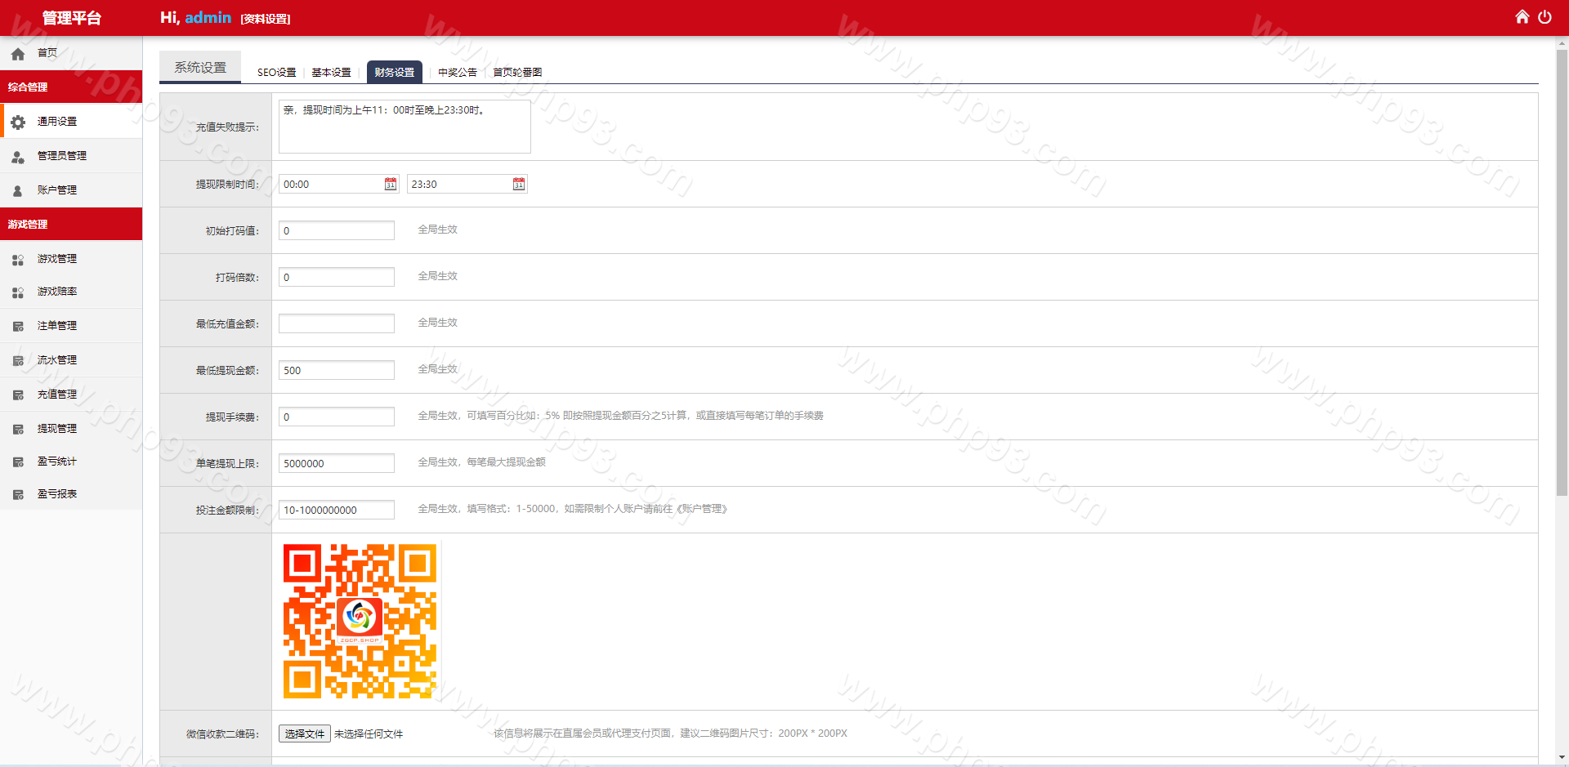This screenshot has width=1569, height=767.
Task: Click the [资料设置] link in header
Action: tap(266, 19)
